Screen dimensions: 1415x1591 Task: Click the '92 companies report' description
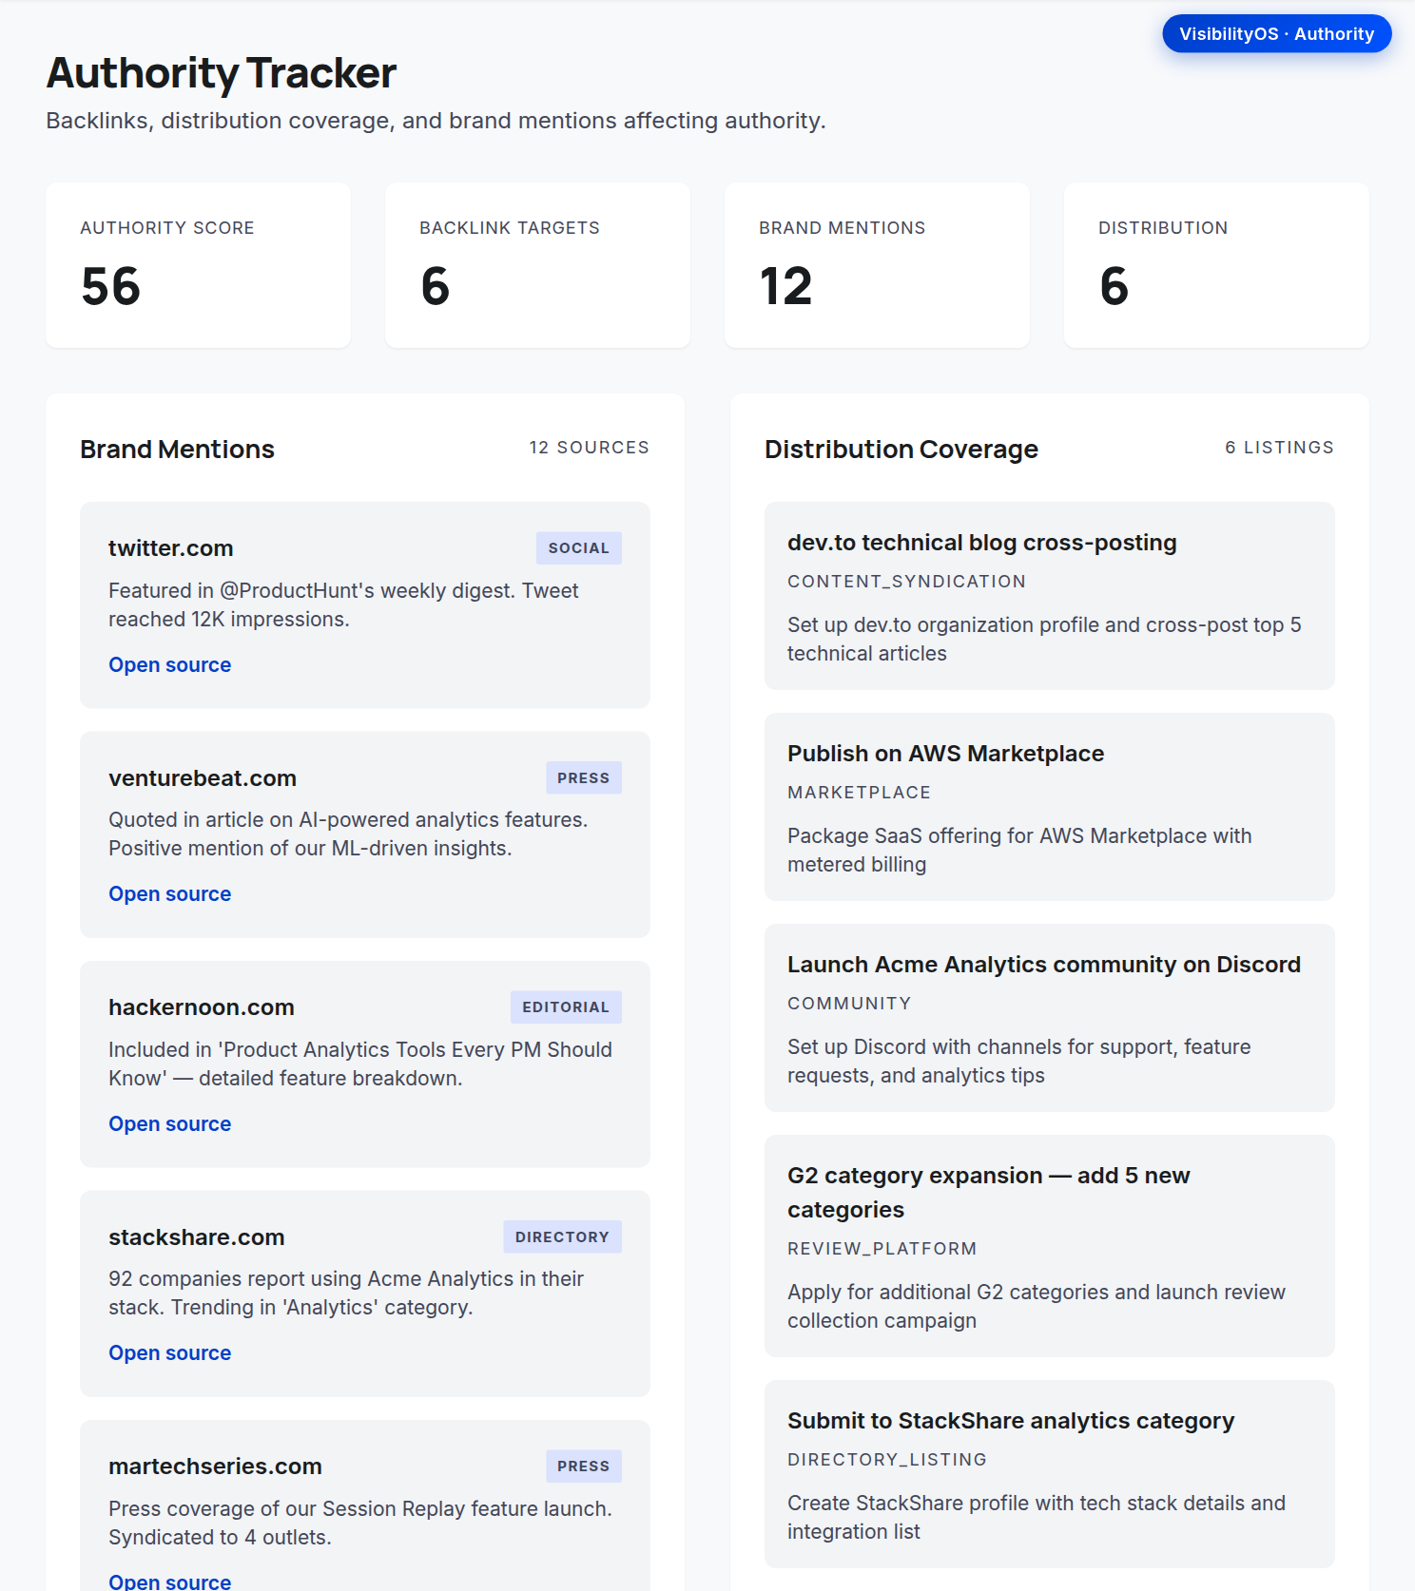pos(346,1294)
